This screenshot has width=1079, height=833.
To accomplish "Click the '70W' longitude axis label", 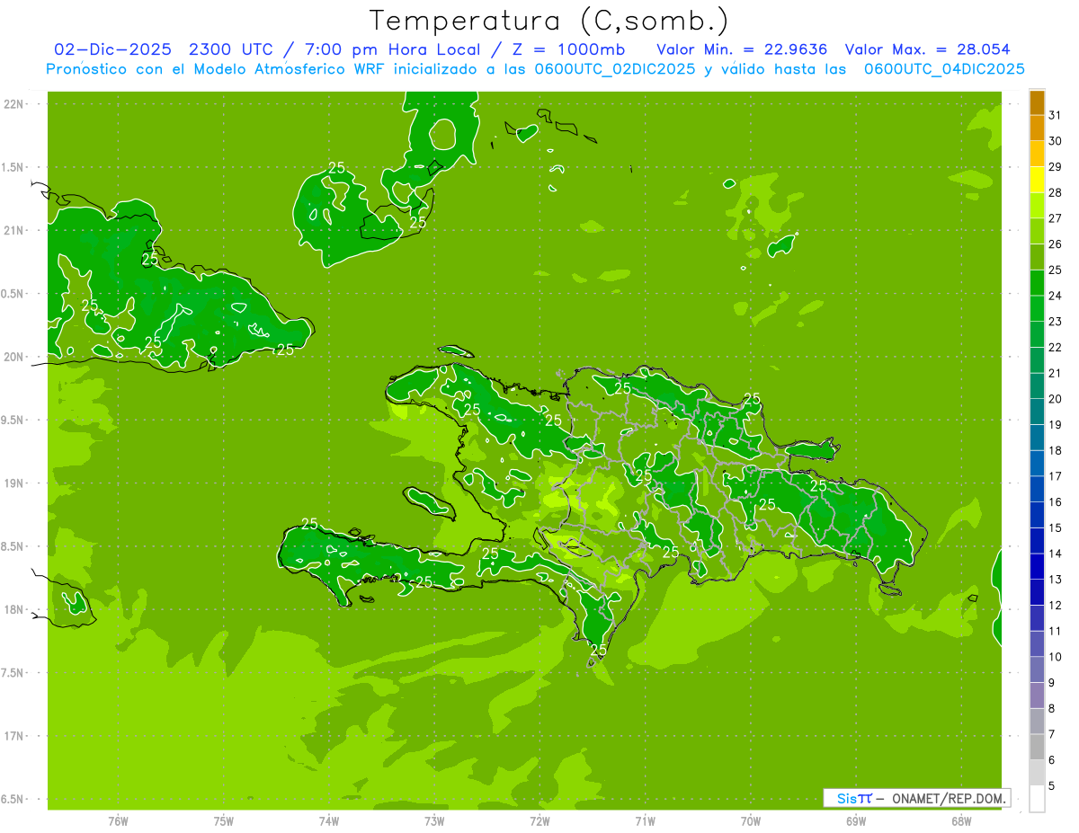I will 750,820.
